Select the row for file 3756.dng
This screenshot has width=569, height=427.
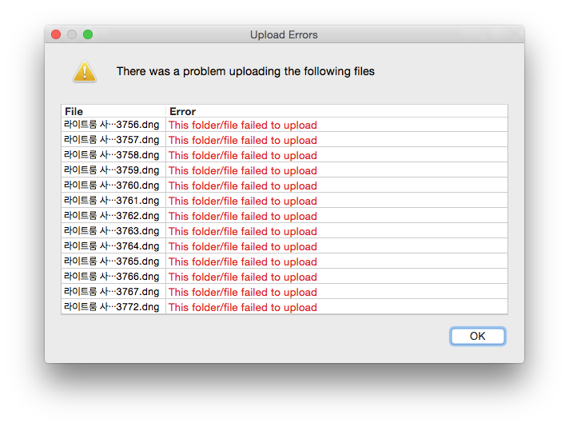(x=284, y=125)
